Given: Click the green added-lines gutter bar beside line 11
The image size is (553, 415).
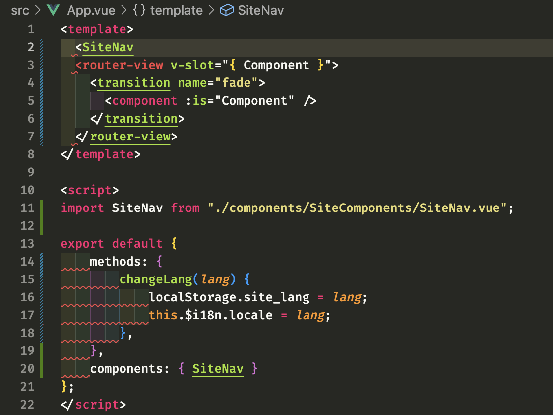Looking at the screenshot, I should [42, 208].
